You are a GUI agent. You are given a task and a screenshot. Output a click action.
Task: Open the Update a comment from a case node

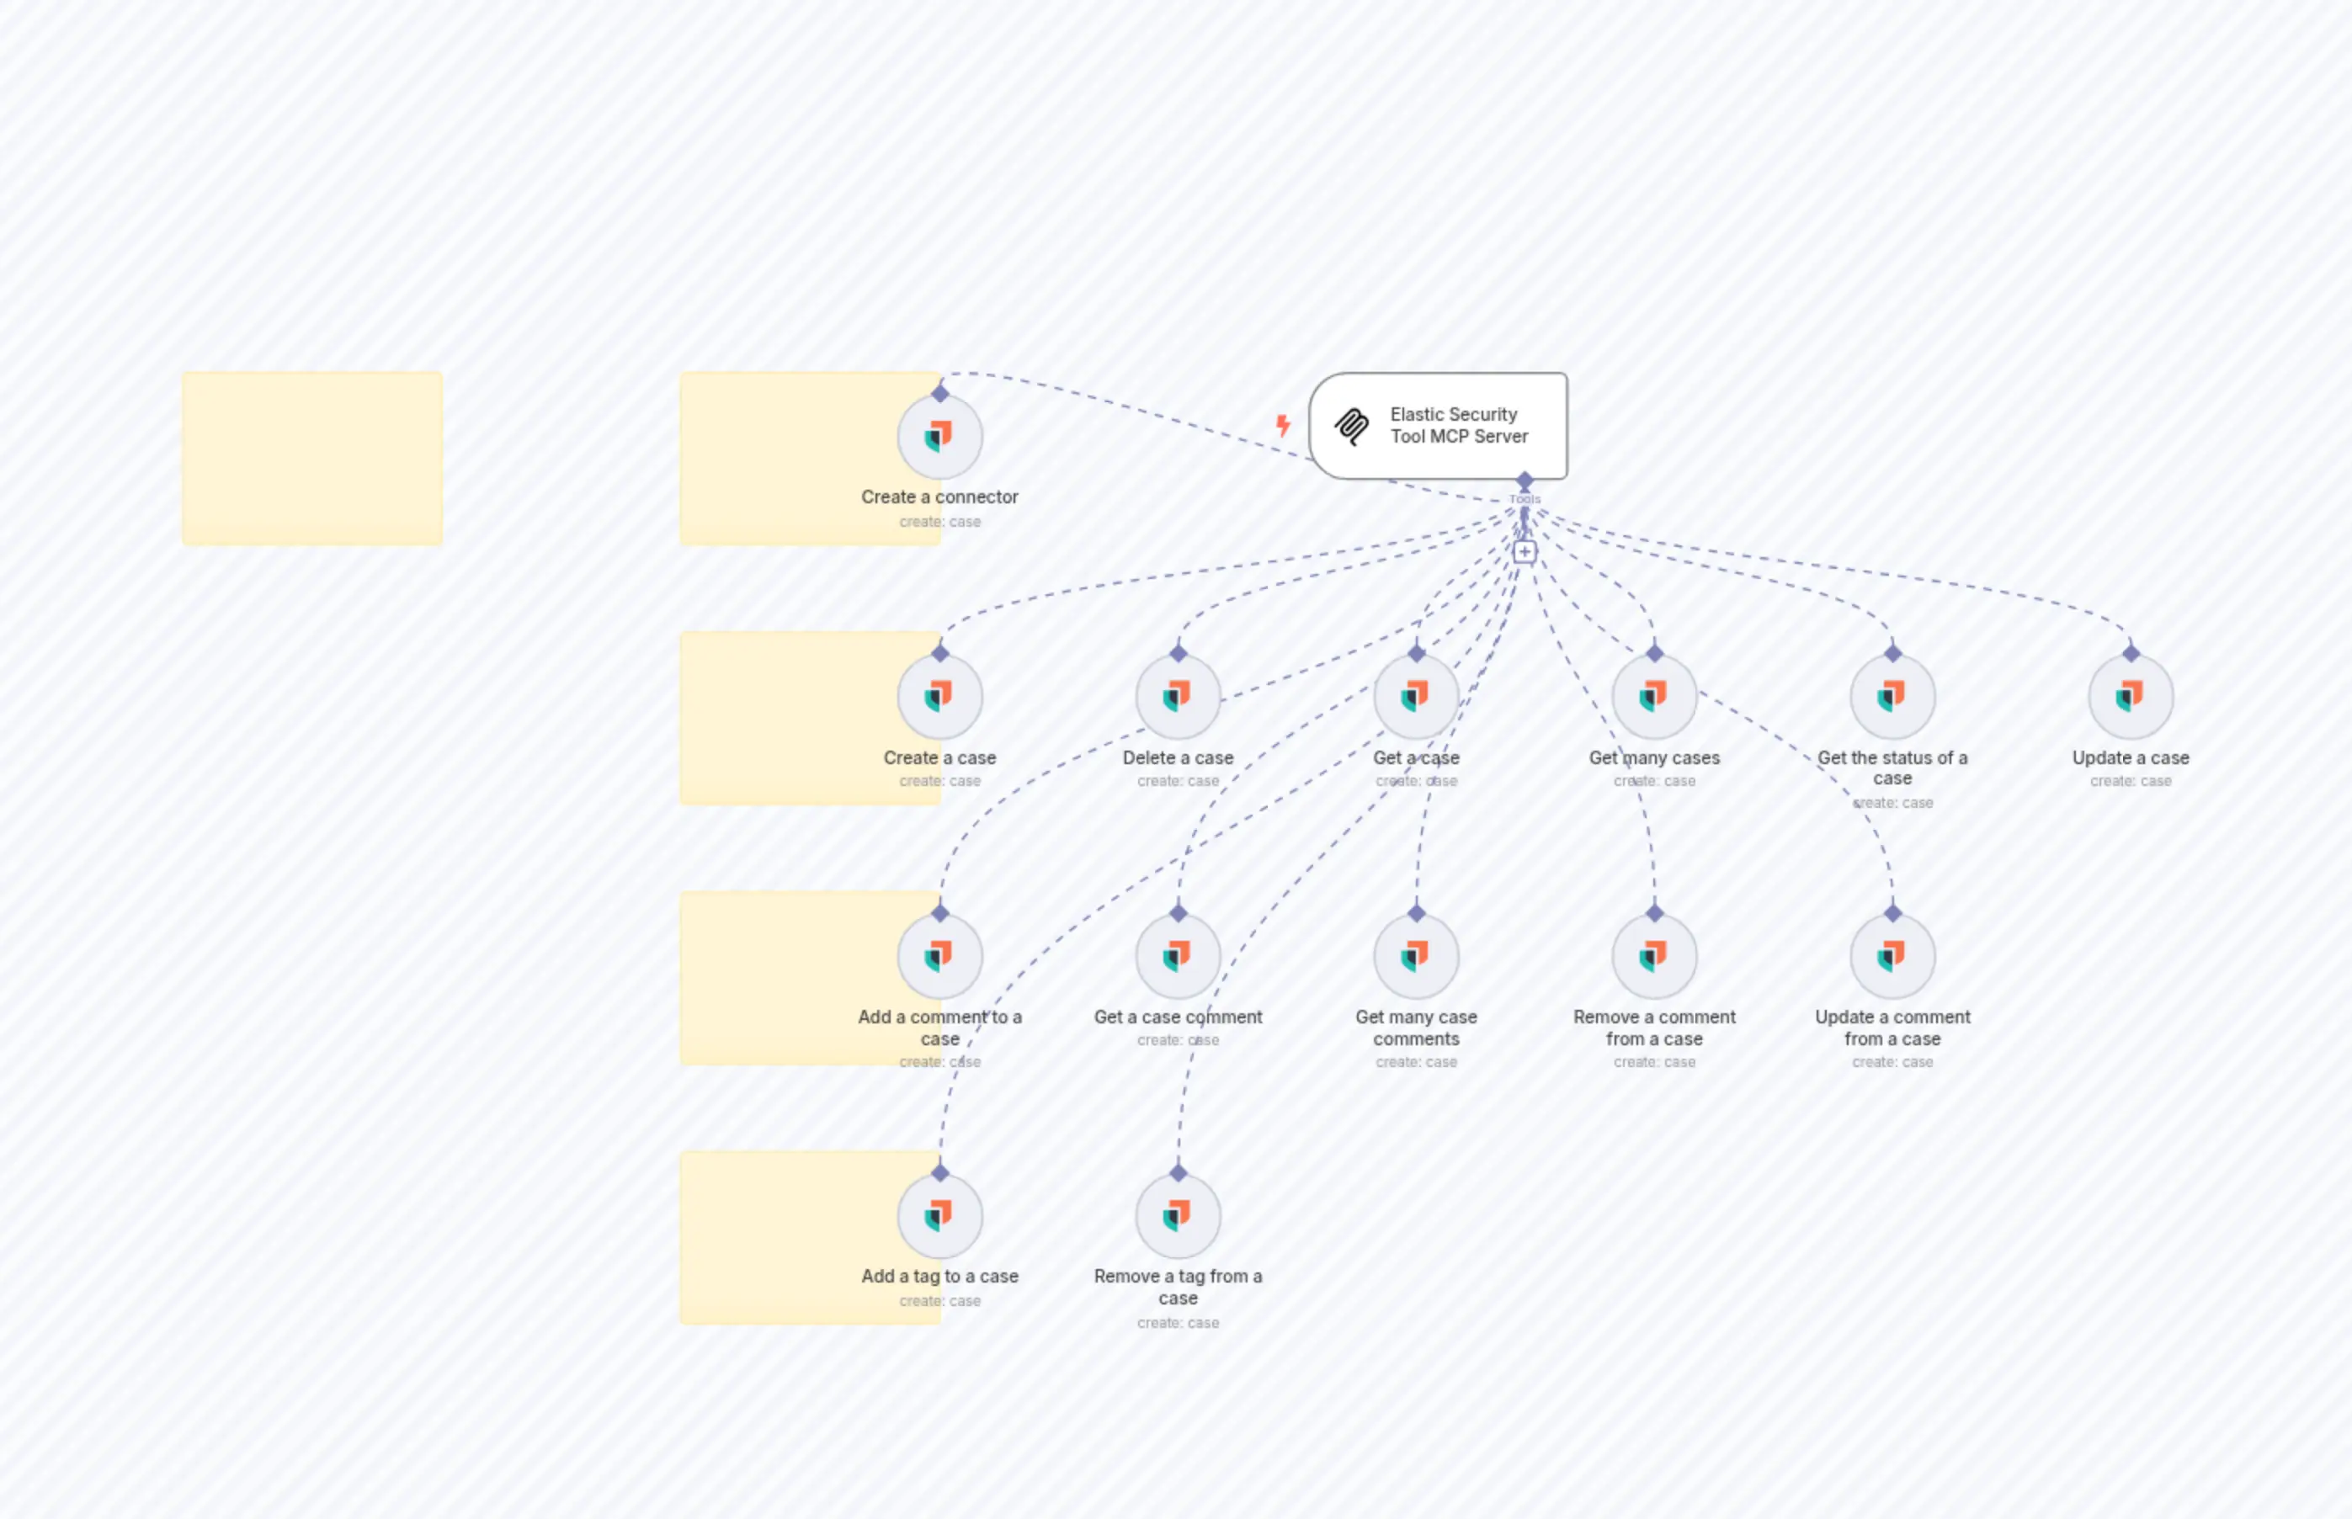[x=1892, y=955]
